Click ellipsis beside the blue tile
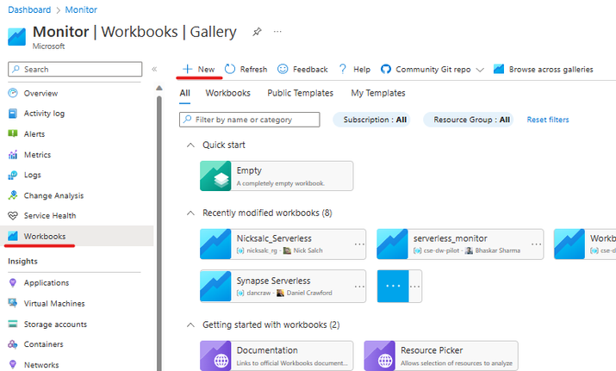 coord(415,287)
